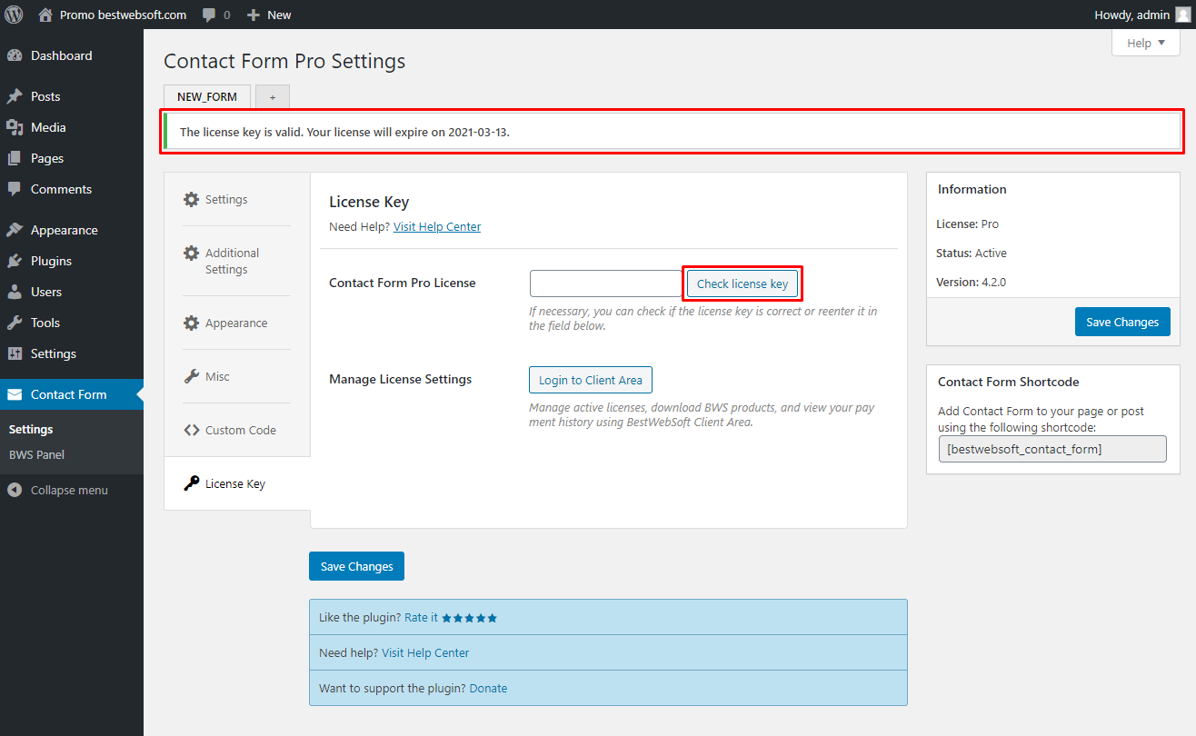Click the five stars rating icon
The width and height of the screenshot is (1196, 736).
pyautogui.click(x=470, y=618)
